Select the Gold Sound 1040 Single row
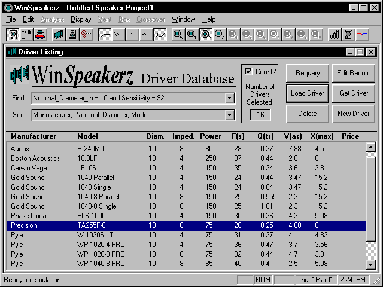383x287 pixels. (187, 187)
